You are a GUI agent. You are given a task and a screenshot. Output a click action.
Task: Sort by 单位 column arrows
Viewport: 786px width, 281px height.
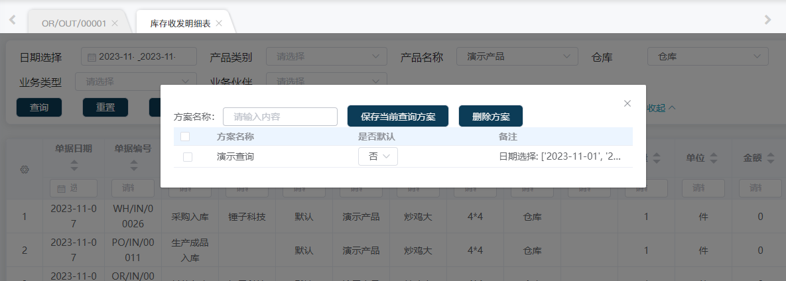point(714,159)
